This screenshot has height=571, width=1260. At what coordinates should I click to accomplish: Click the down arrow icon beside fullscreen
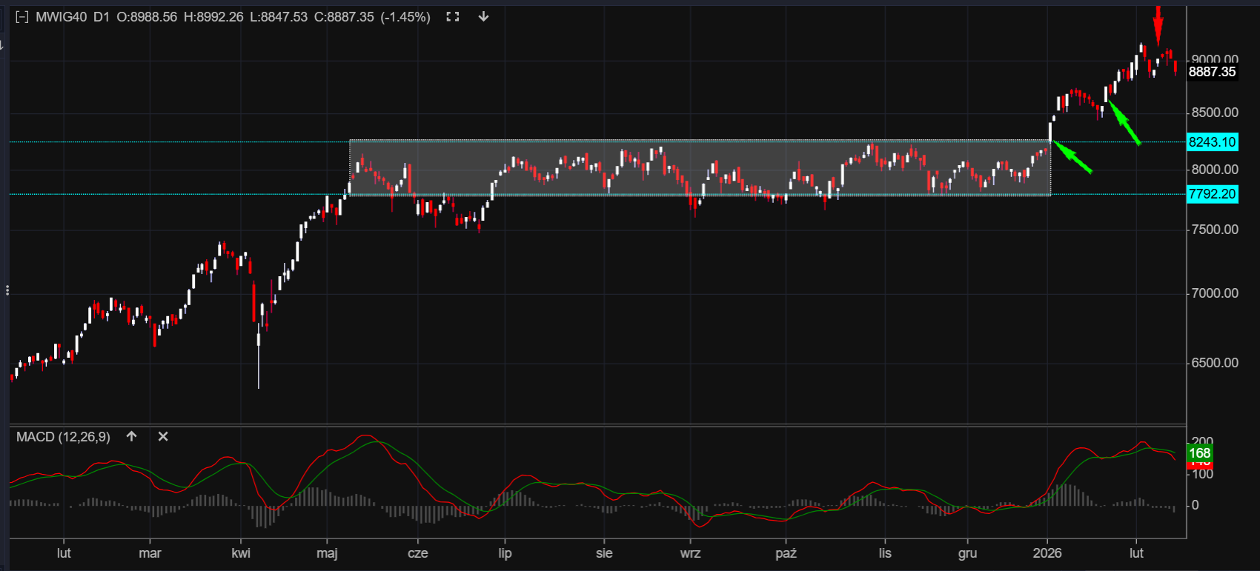[x=483, y=17]
